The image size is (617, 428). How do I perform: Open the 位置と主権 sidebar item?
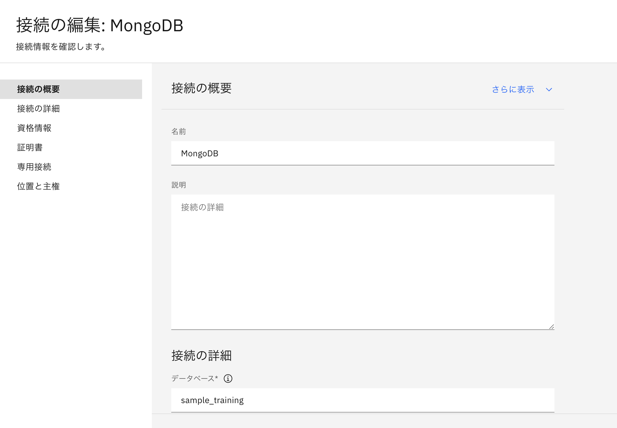tap(39, 186)
